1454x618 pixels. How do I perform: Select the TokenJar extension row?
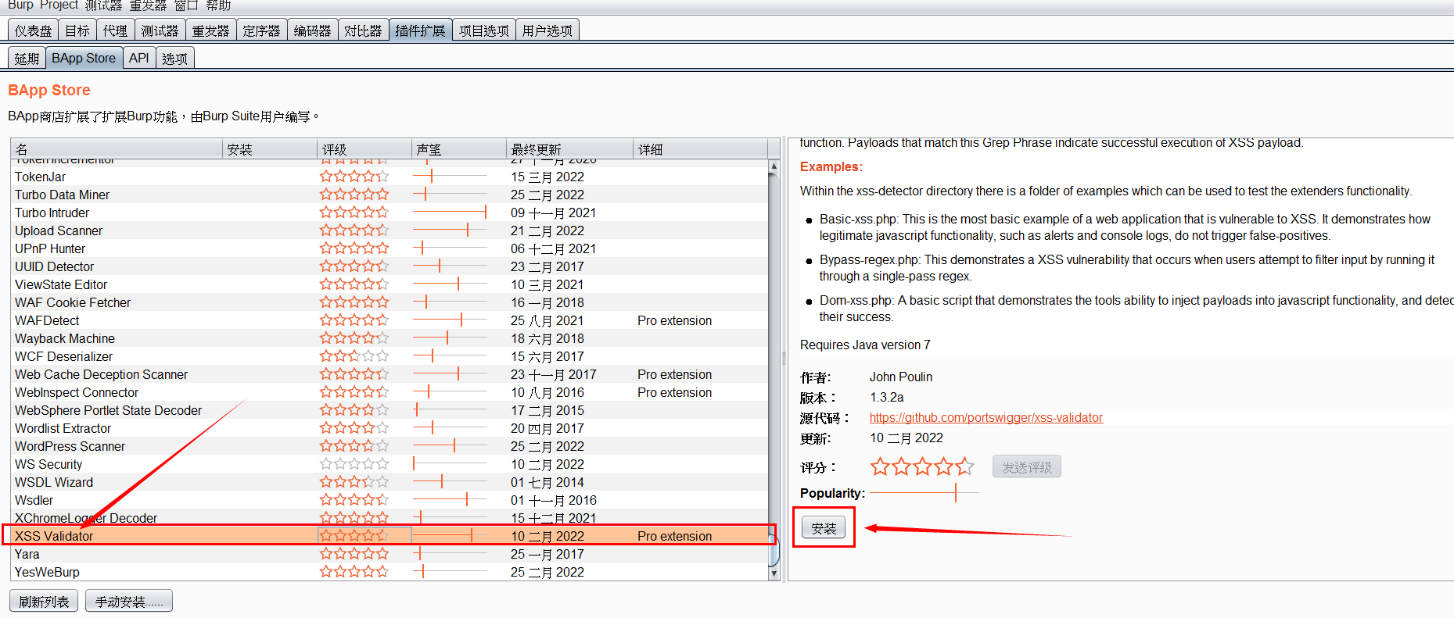click(x=390, y=177)
